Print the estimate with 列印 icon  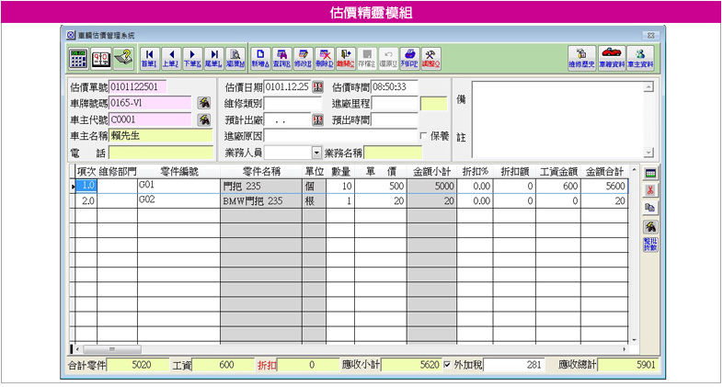coord(411,57)
